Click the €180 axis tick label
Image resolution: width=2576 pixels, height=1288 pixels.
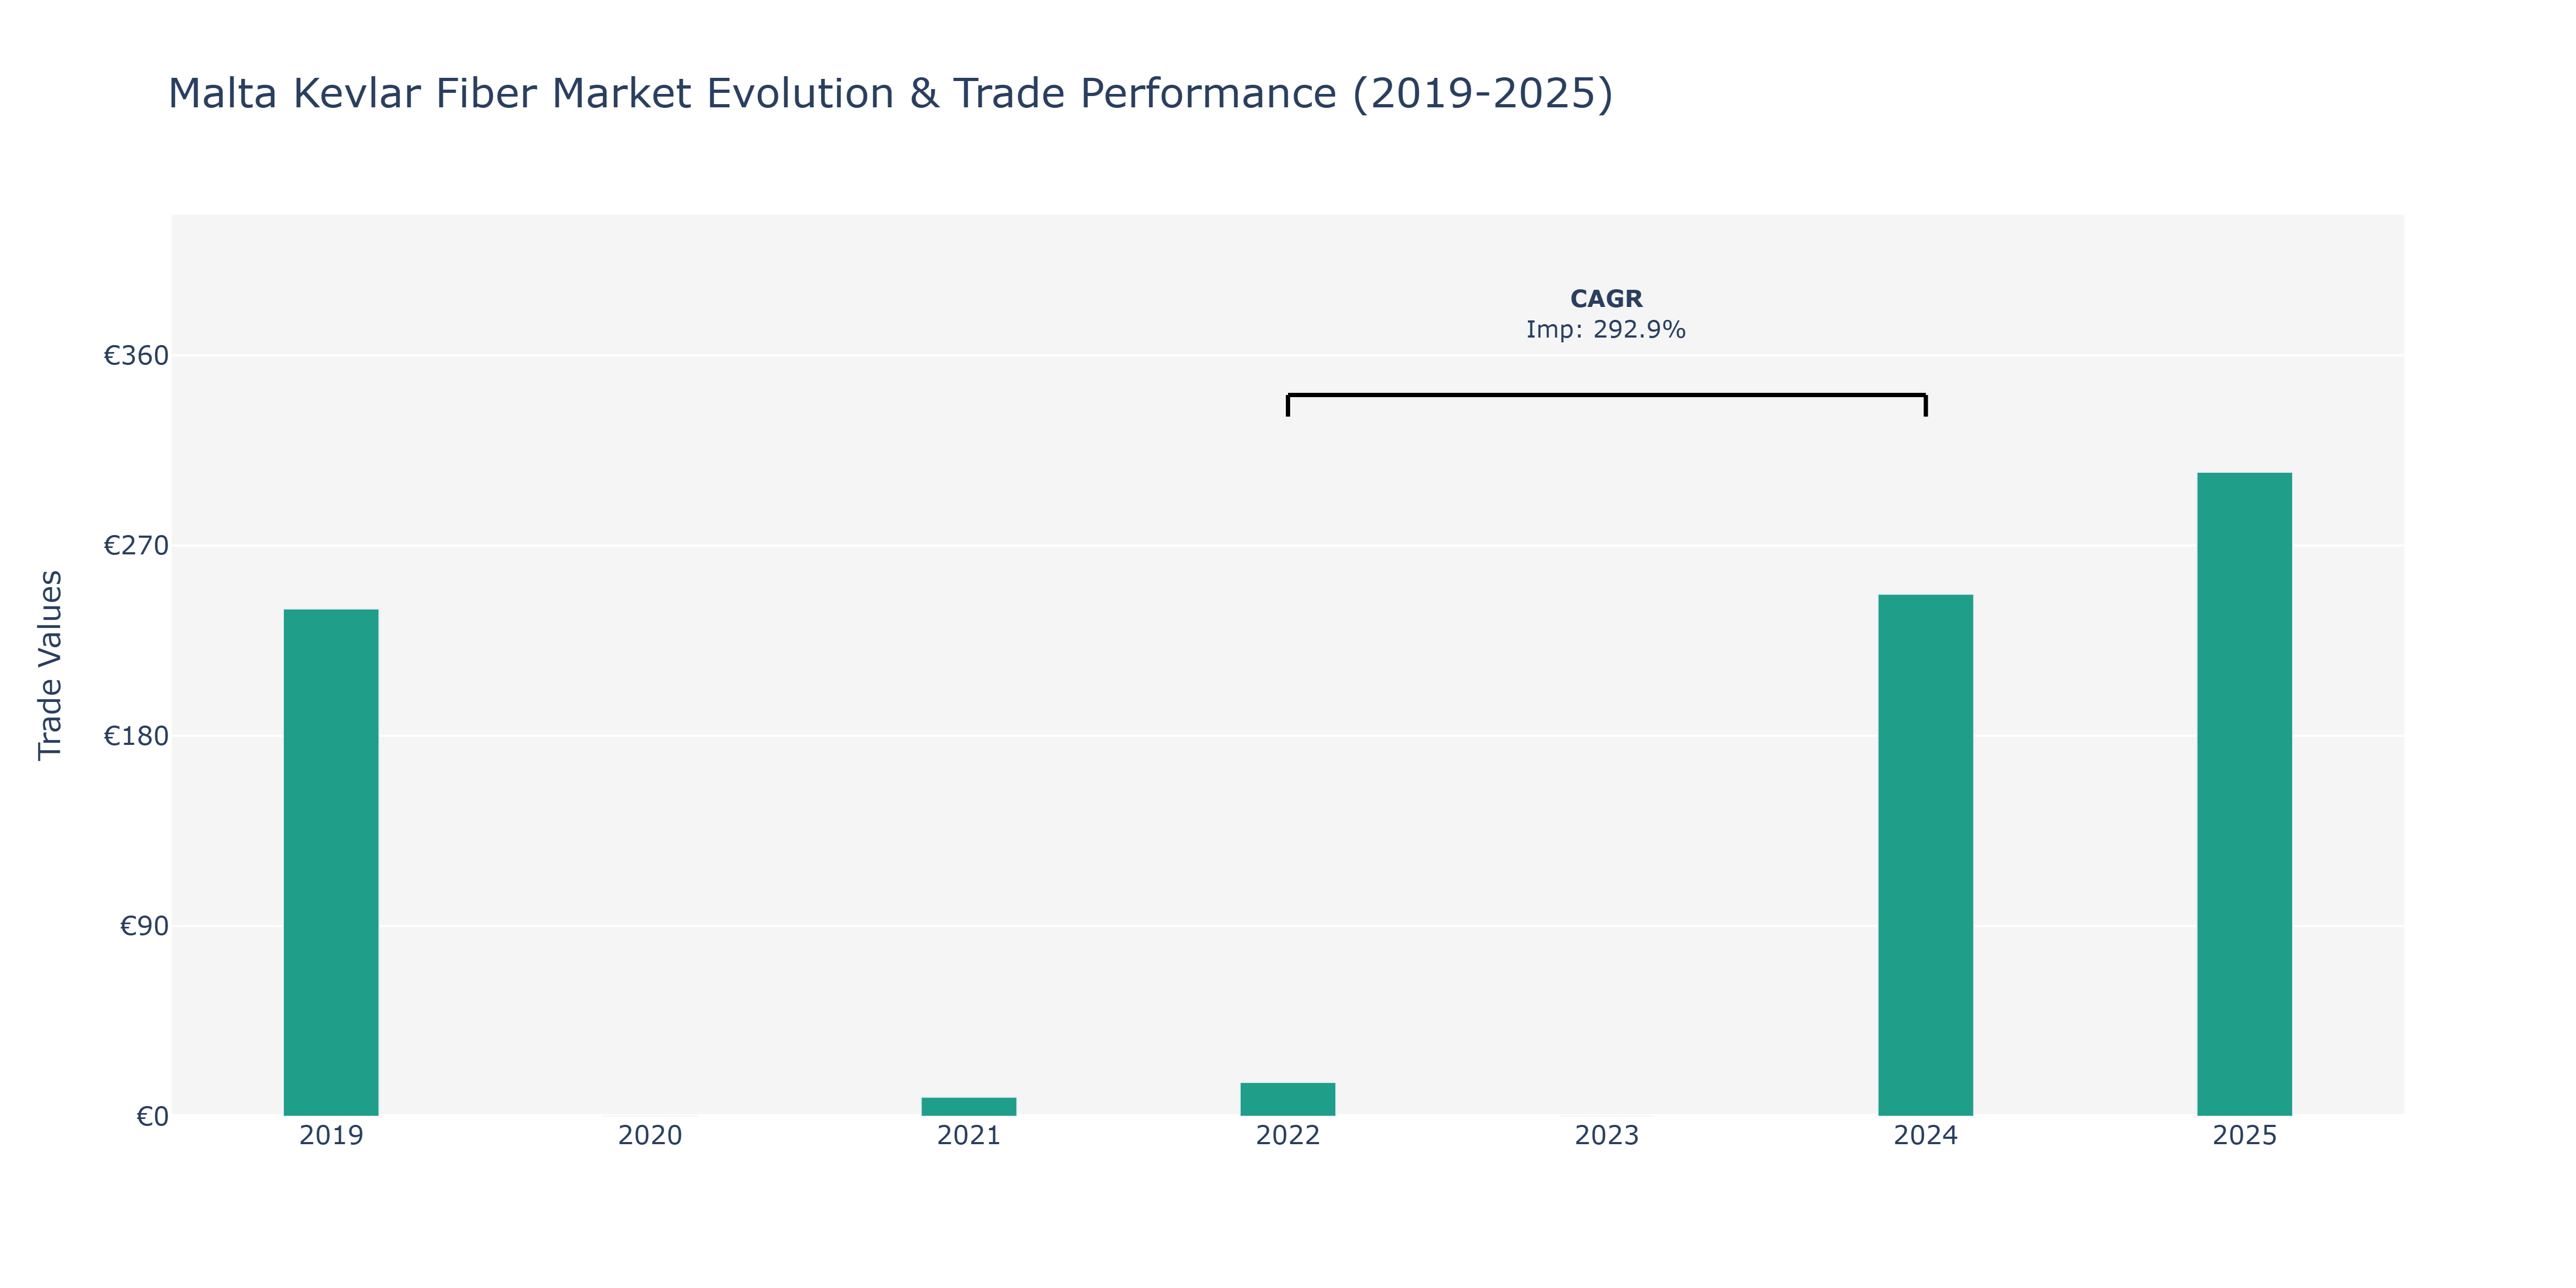pyautogui.click(x=136, y=736)
